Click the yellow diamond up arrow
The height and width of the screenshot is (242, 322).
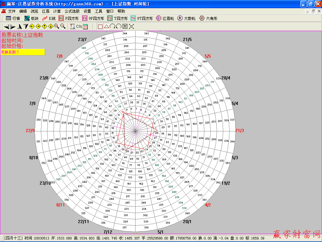click(x=44, y=26)
